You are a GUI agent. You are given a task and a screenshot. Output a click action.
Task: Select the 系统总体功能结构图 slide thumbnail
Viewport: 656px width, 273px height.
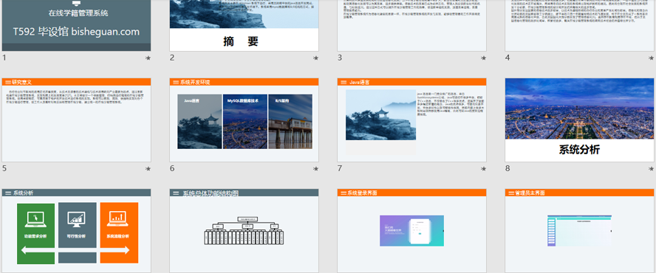(x=244, y=231)
